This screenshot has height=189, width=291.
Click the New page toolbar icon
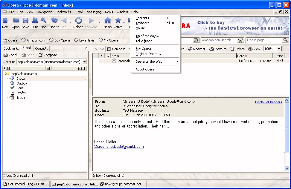coord(5,23)
